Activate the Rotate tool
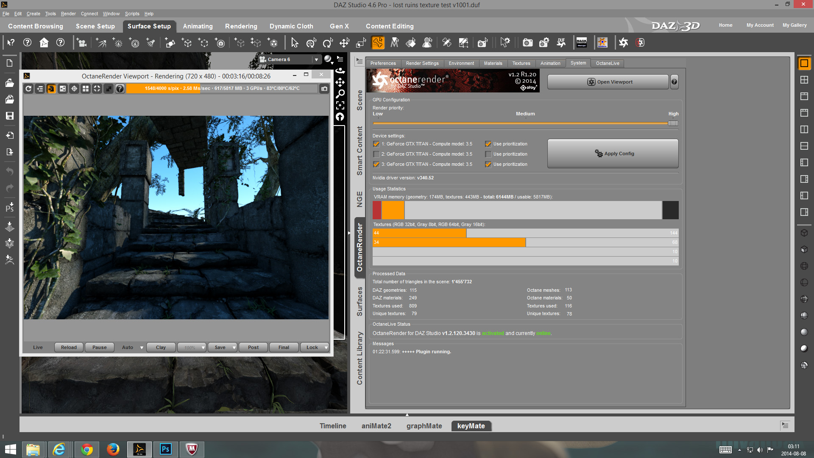Viewport: 814px width, 458px height. tap(327, 42)
